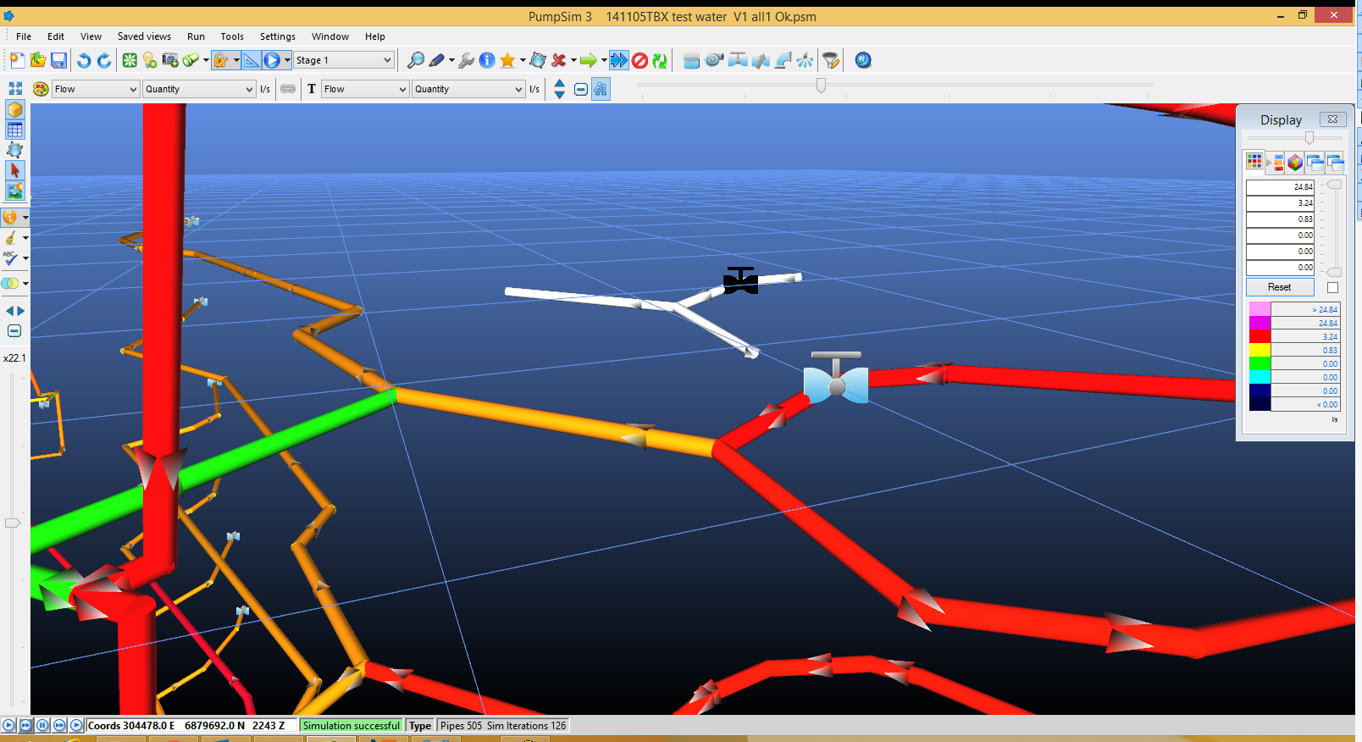
Task: Click the yellow star favorites icon
Action: coord(507,60)
